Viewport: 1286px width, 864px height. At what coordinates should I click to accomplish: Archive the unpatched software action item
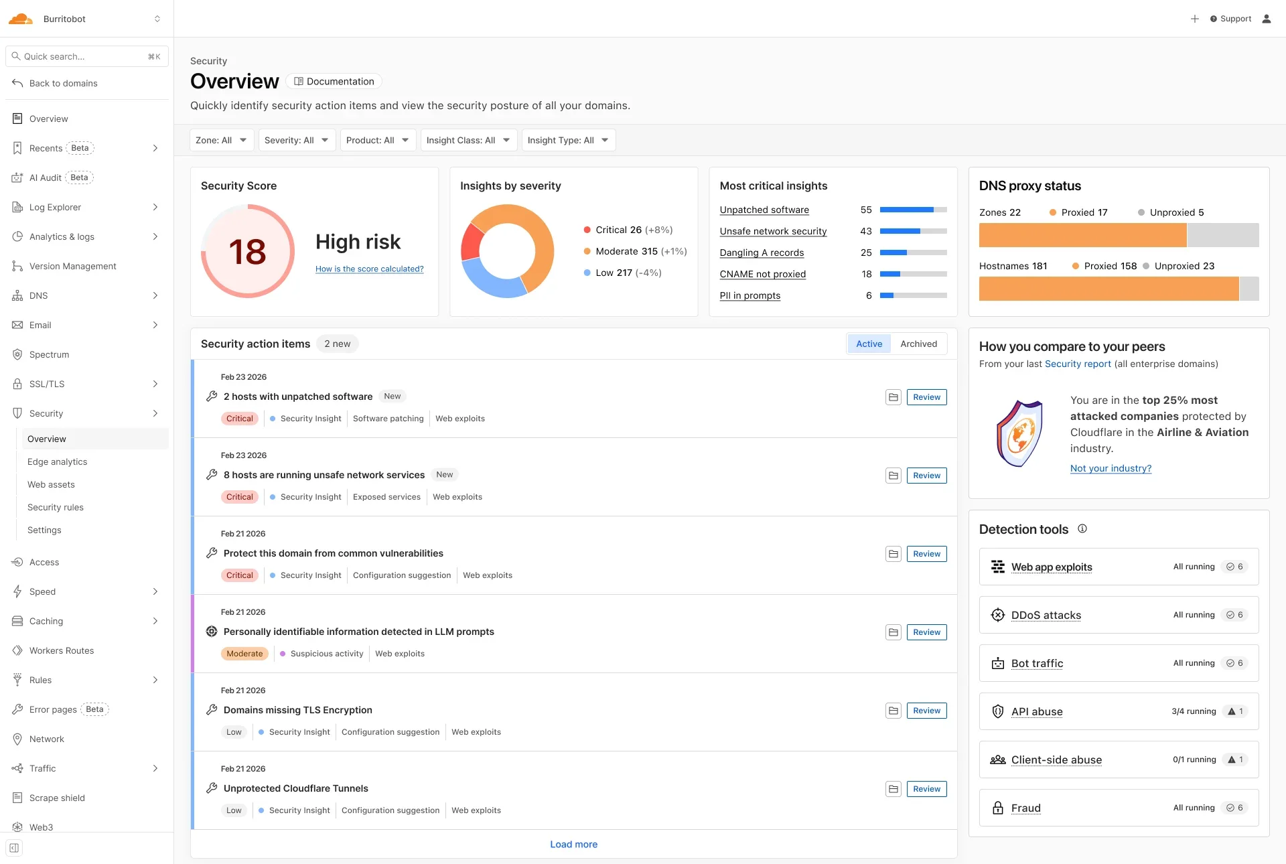(893, 397)
